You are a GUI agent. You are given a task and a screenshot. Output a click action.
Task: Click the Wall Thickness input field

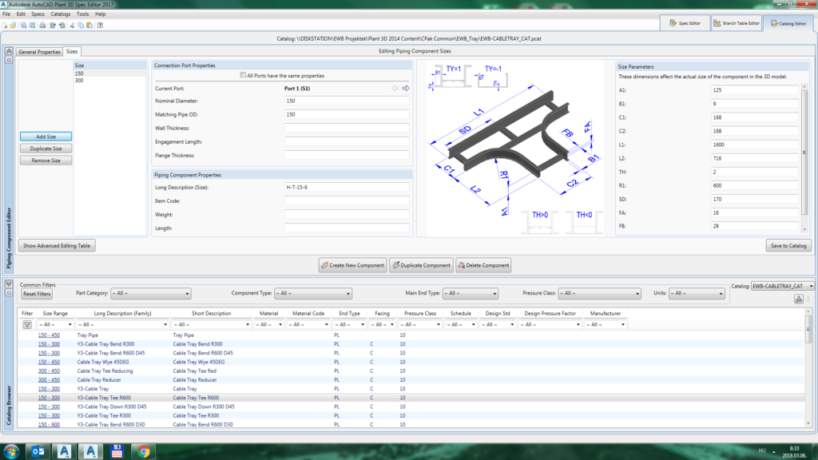point(347,129)
